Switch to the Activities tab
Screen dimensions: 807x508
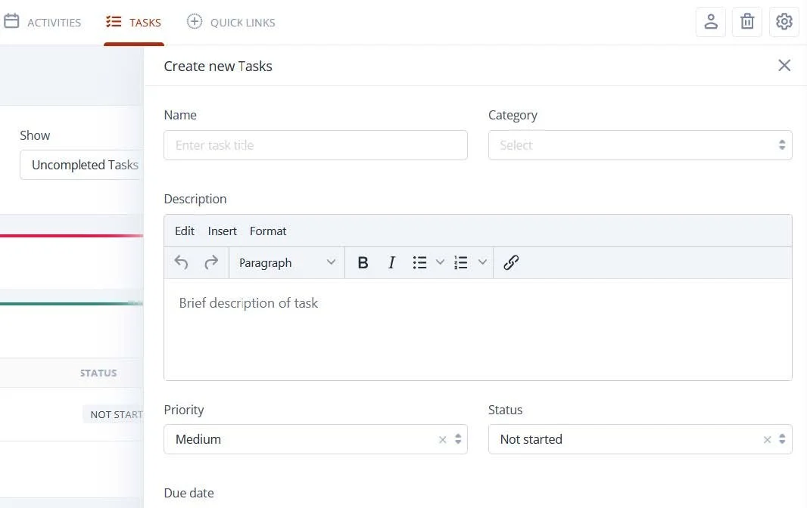click(42, 23)
